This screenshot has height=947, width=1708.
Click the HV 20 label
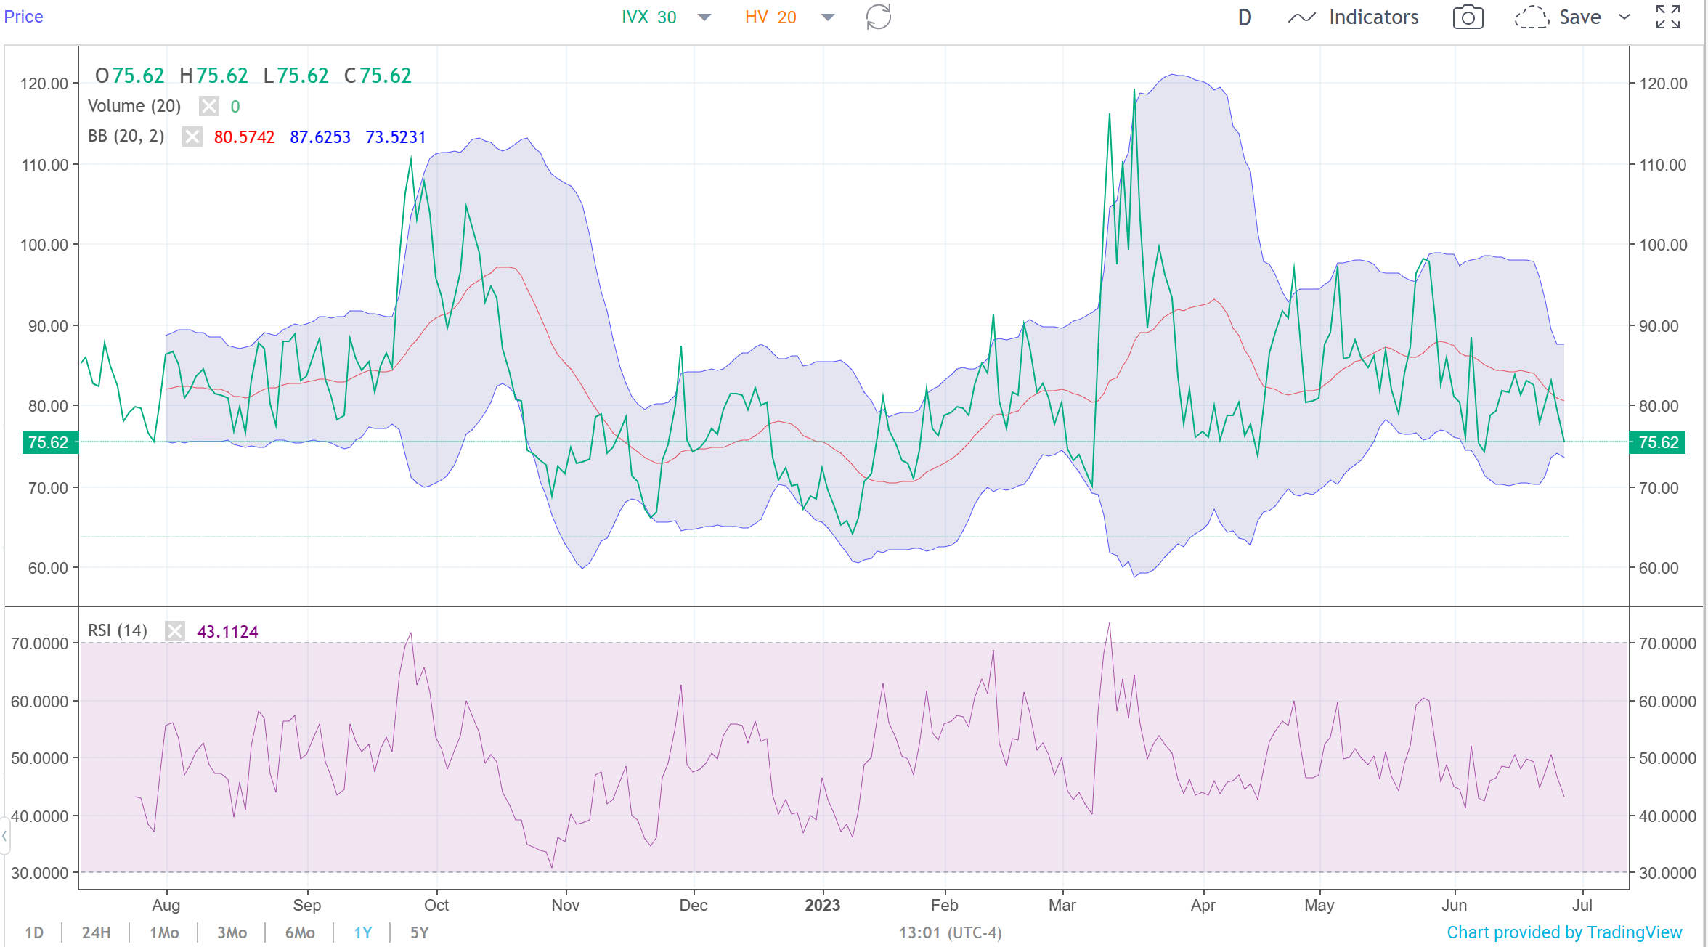[x=770, y=17]
